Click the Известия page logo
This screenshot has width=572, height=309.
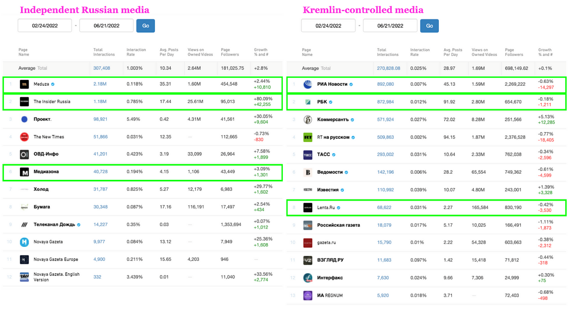[x=308, y=190]
